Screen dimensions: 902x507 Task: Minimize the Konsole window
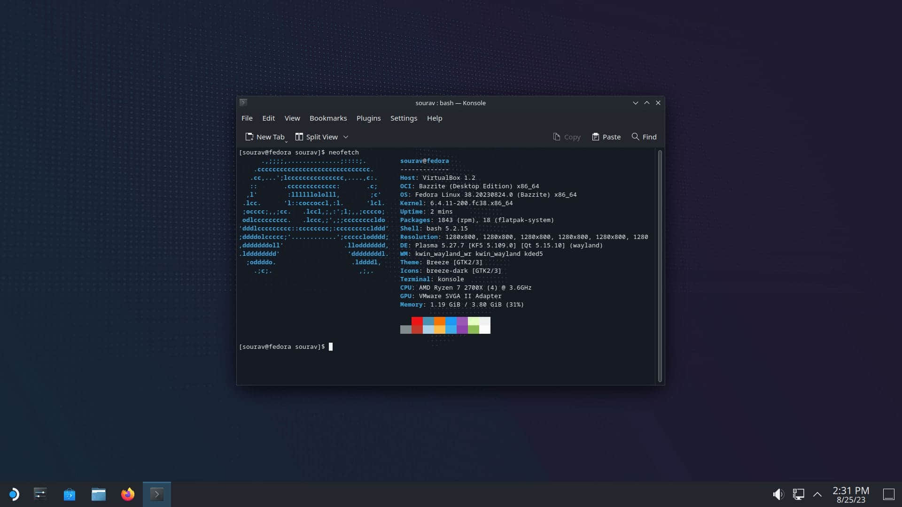point(635,103)
